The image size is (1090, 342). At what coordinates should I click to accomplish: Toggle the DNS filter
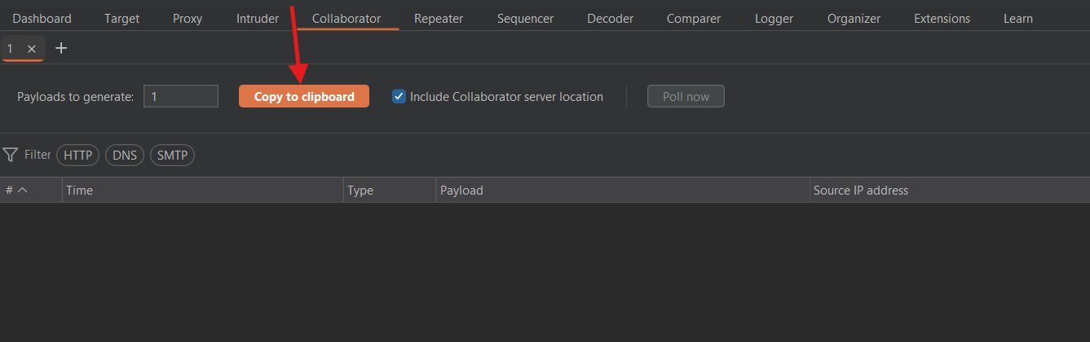125,155
